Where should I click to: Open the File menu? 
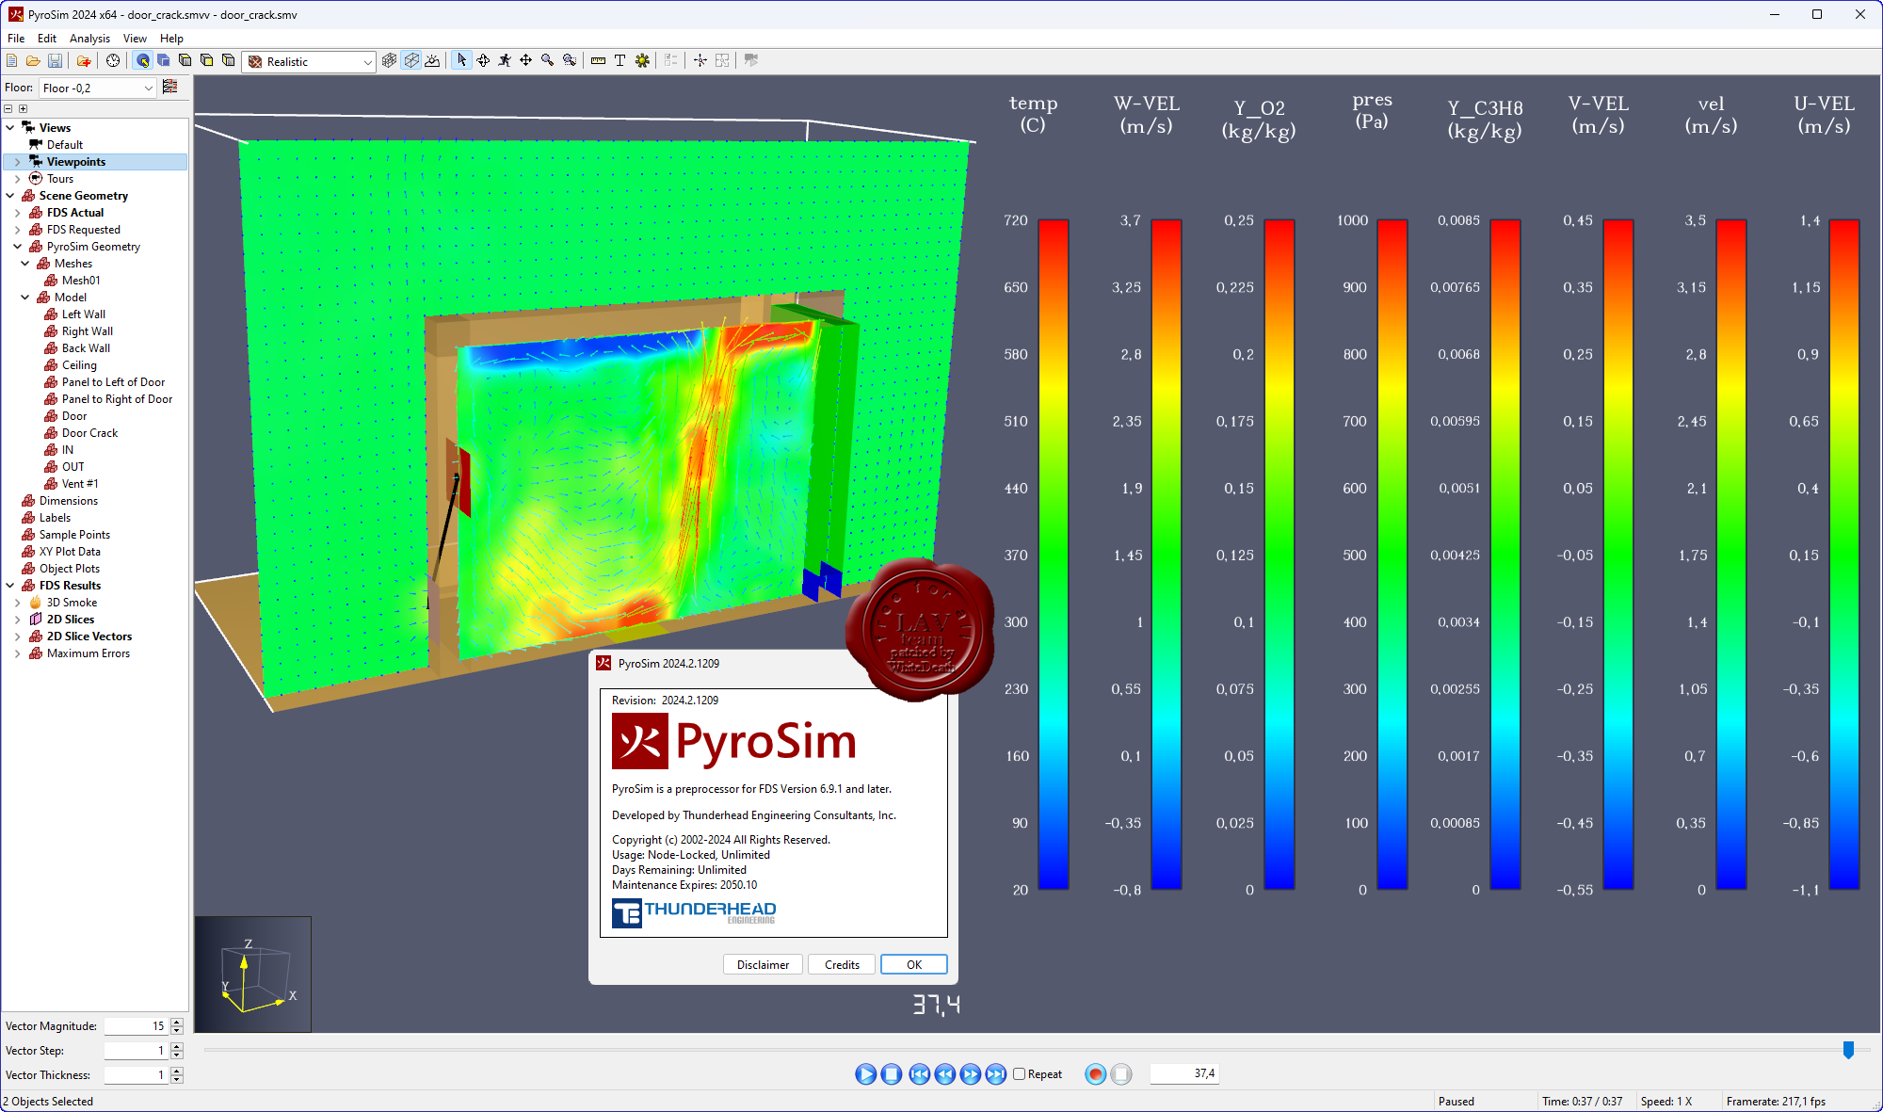point(16,39)
